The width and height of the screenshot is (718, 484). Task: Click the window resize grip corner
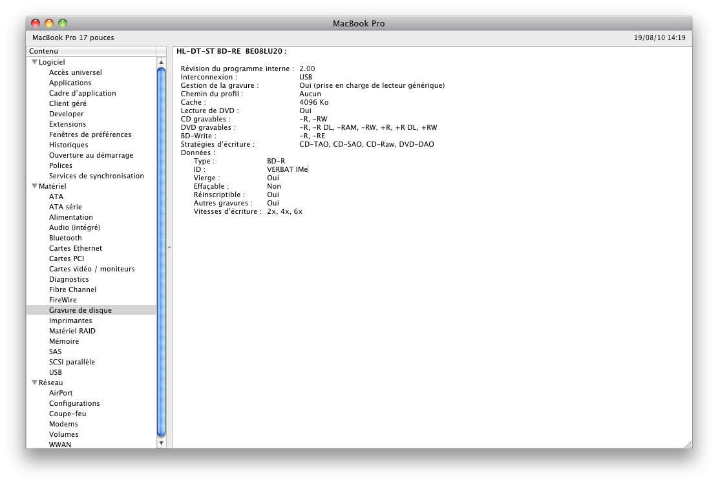pyautogui.click(x=687, y=444)
